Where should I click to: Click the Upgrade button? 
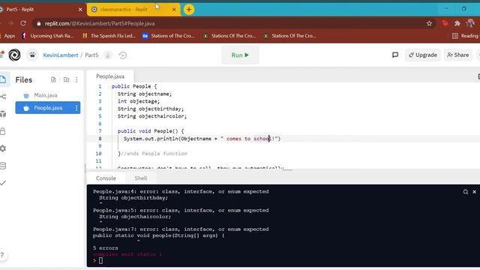point(423,55)
